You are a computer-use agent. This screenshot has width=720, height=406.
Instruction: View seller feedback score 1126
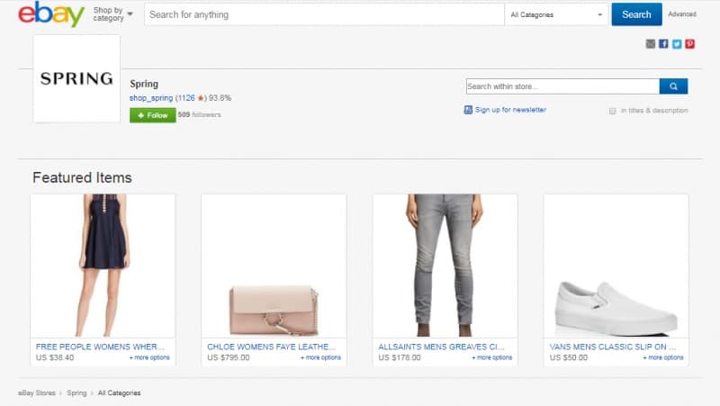click(186, 98)
